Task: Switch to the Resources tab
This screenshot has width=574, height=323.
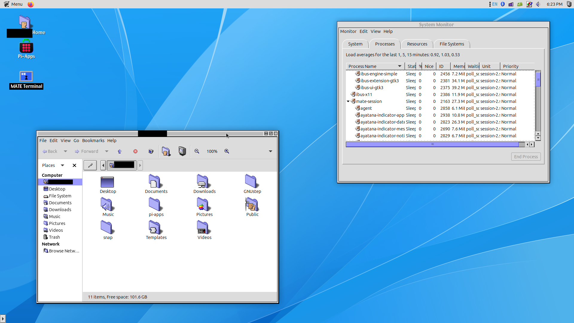Action: 417,44
